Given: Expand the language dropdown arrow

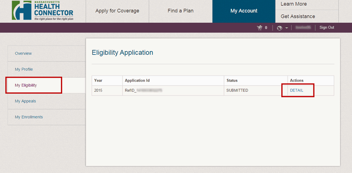Looking at the screenshot, I should [x=286, y=28].
